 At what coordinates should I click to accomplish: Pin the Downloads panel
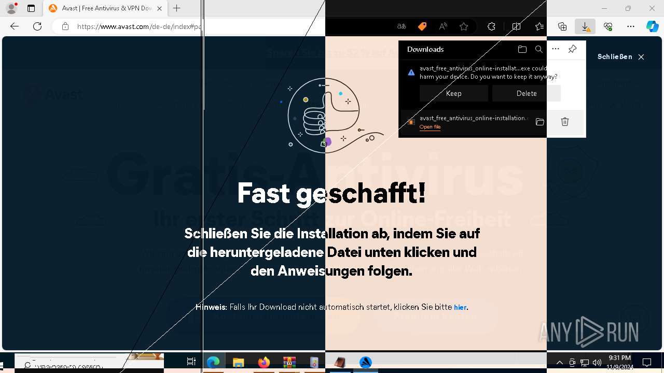(572, 49)
